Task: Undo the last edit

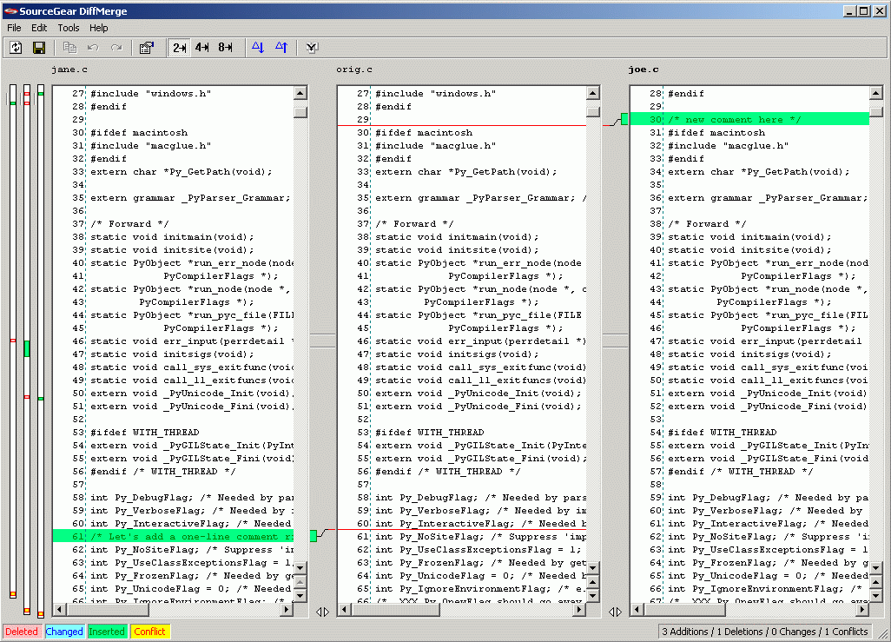Action: [93, 48]
